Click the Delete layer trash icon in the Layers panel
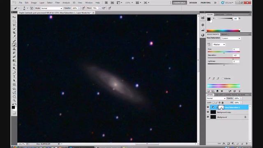 tap(247, 143)
